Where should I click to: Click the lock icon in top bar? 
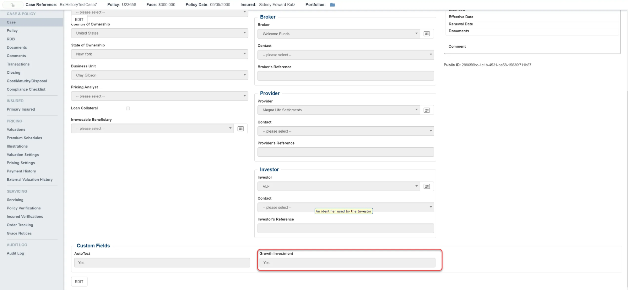[13, 5]
